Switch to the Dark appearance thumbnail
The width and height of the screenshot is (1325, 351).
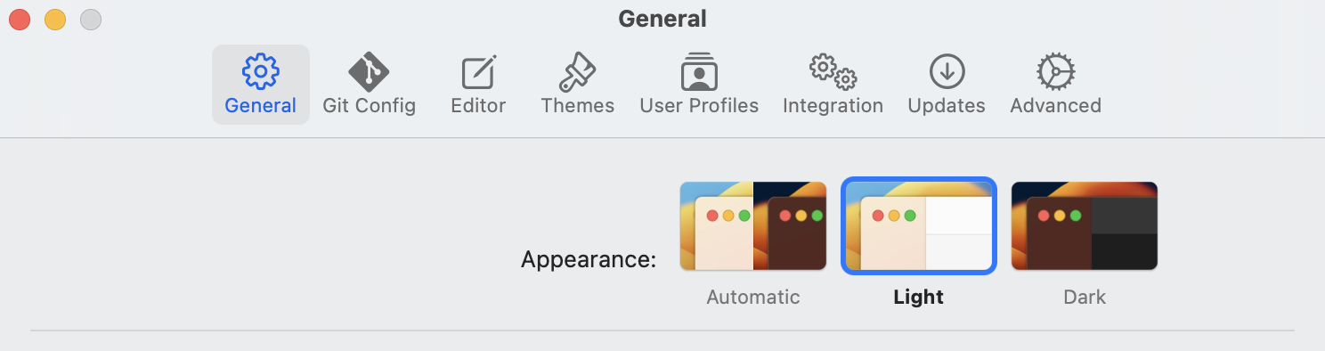click(x=1085, y=226)
